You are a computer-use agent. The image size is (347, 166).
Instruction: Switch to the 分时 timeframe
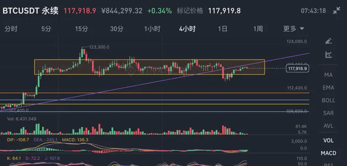pos(11,29)
